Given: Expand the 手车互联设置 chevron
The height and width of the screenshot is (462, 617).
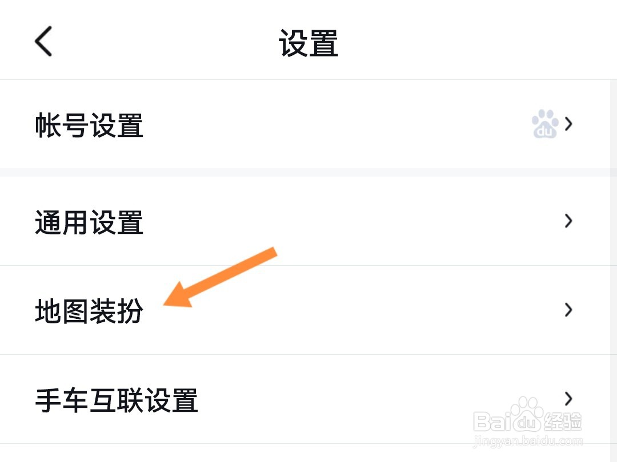Looking at the screenshot, I should (568, 399).
